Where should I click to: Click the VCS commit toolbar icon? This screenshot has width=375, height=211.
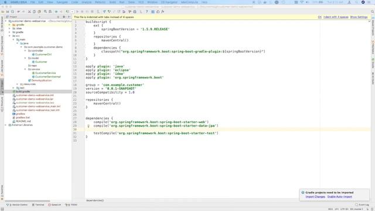[110, 12]
